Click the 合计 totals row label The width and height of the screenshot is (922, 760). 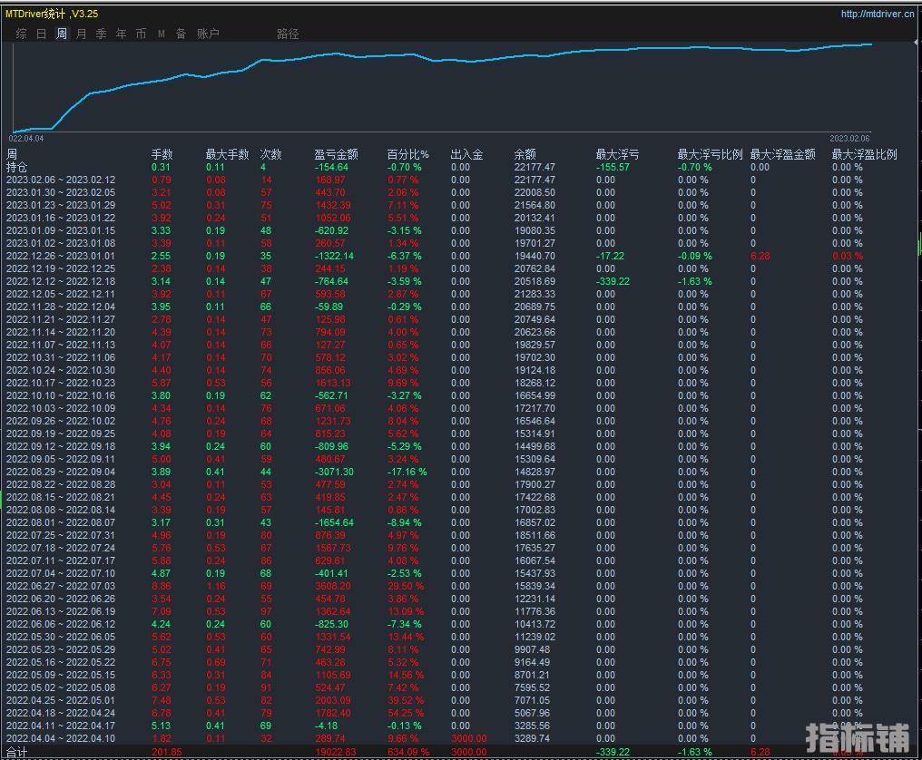coord(17,752)
